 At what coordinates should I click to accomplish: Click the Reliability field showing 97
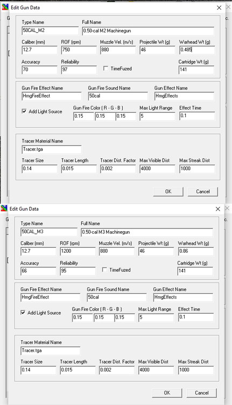click(79, 70)
